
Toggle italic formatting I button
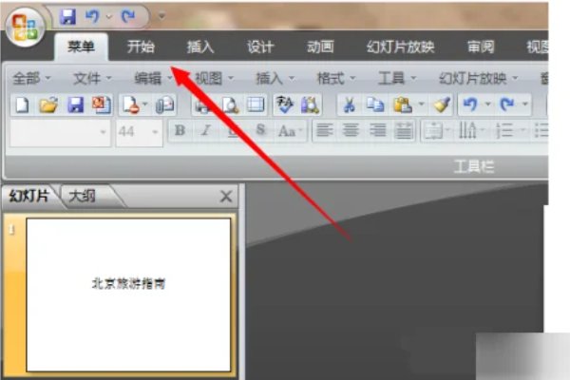pos(206,130)
